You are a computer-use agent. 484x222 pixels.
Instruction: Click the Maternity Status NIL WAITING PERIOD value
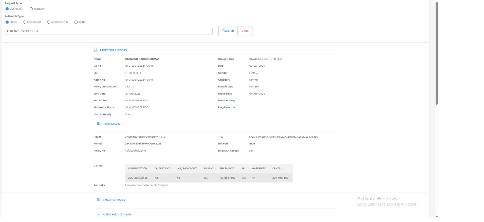click(137, 107)
